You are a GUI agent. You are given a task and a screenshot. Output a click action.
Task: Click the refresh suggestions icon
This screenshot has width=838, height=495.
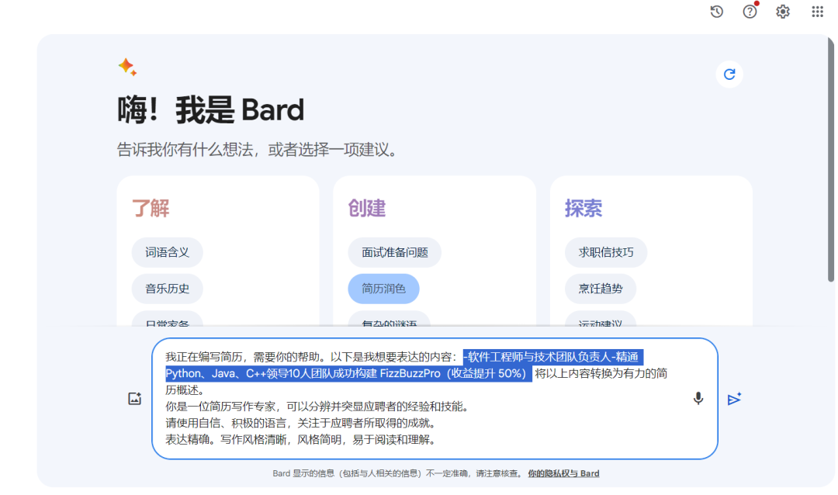point(729,74)
